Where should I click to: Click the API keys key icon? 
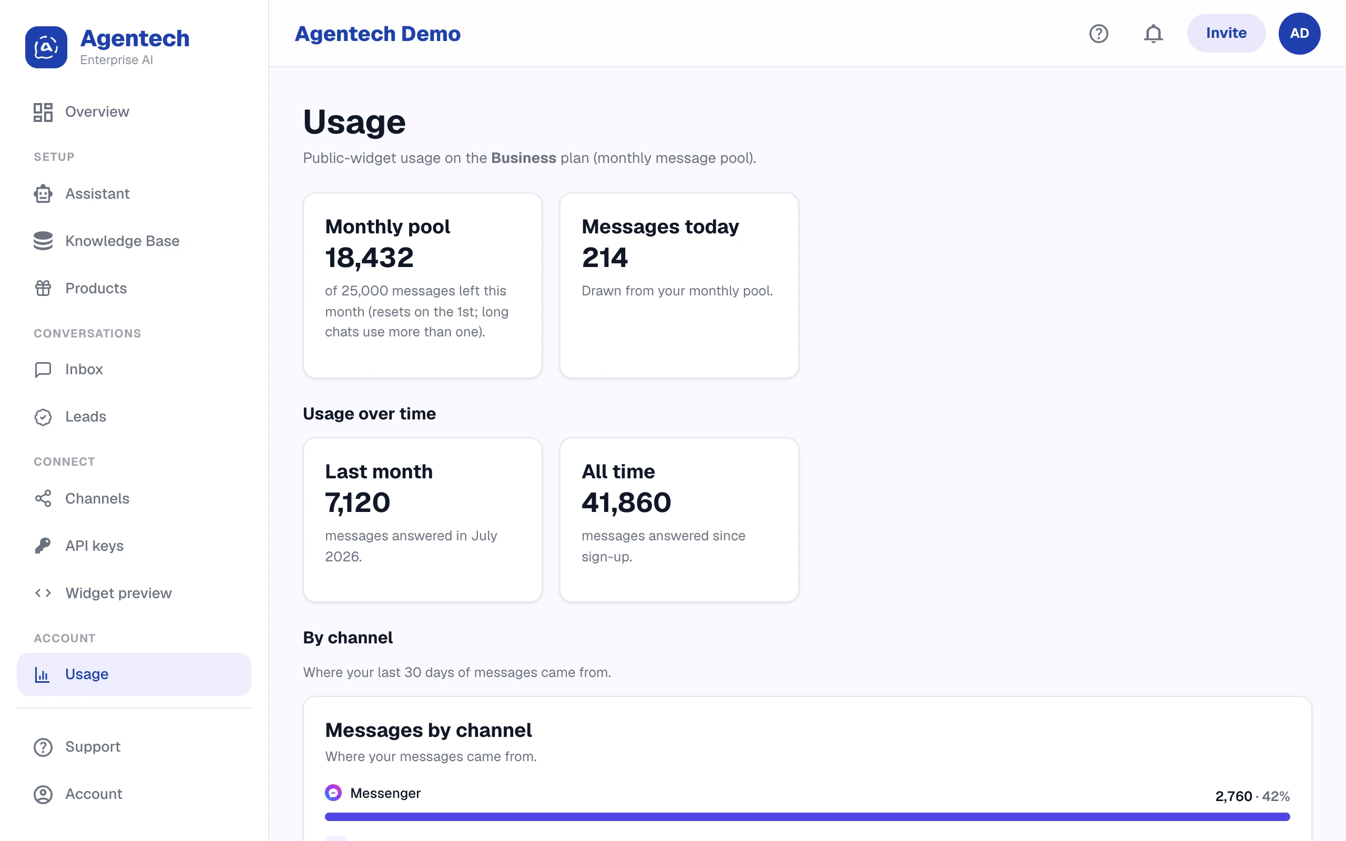[43, 546]
